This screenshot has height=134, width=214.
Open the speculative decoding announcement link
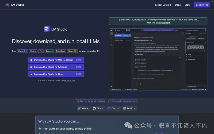coord(163,23)
